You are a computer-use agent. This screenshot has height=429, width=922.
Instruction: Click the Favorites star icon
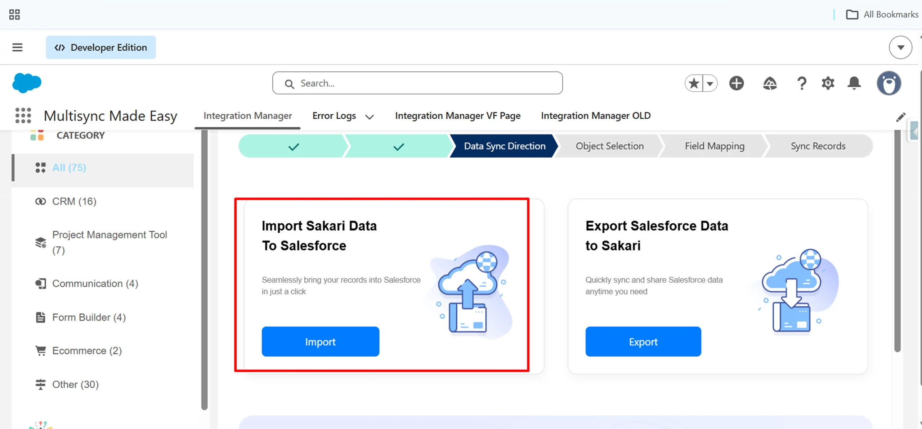click(x=694, y=83)
